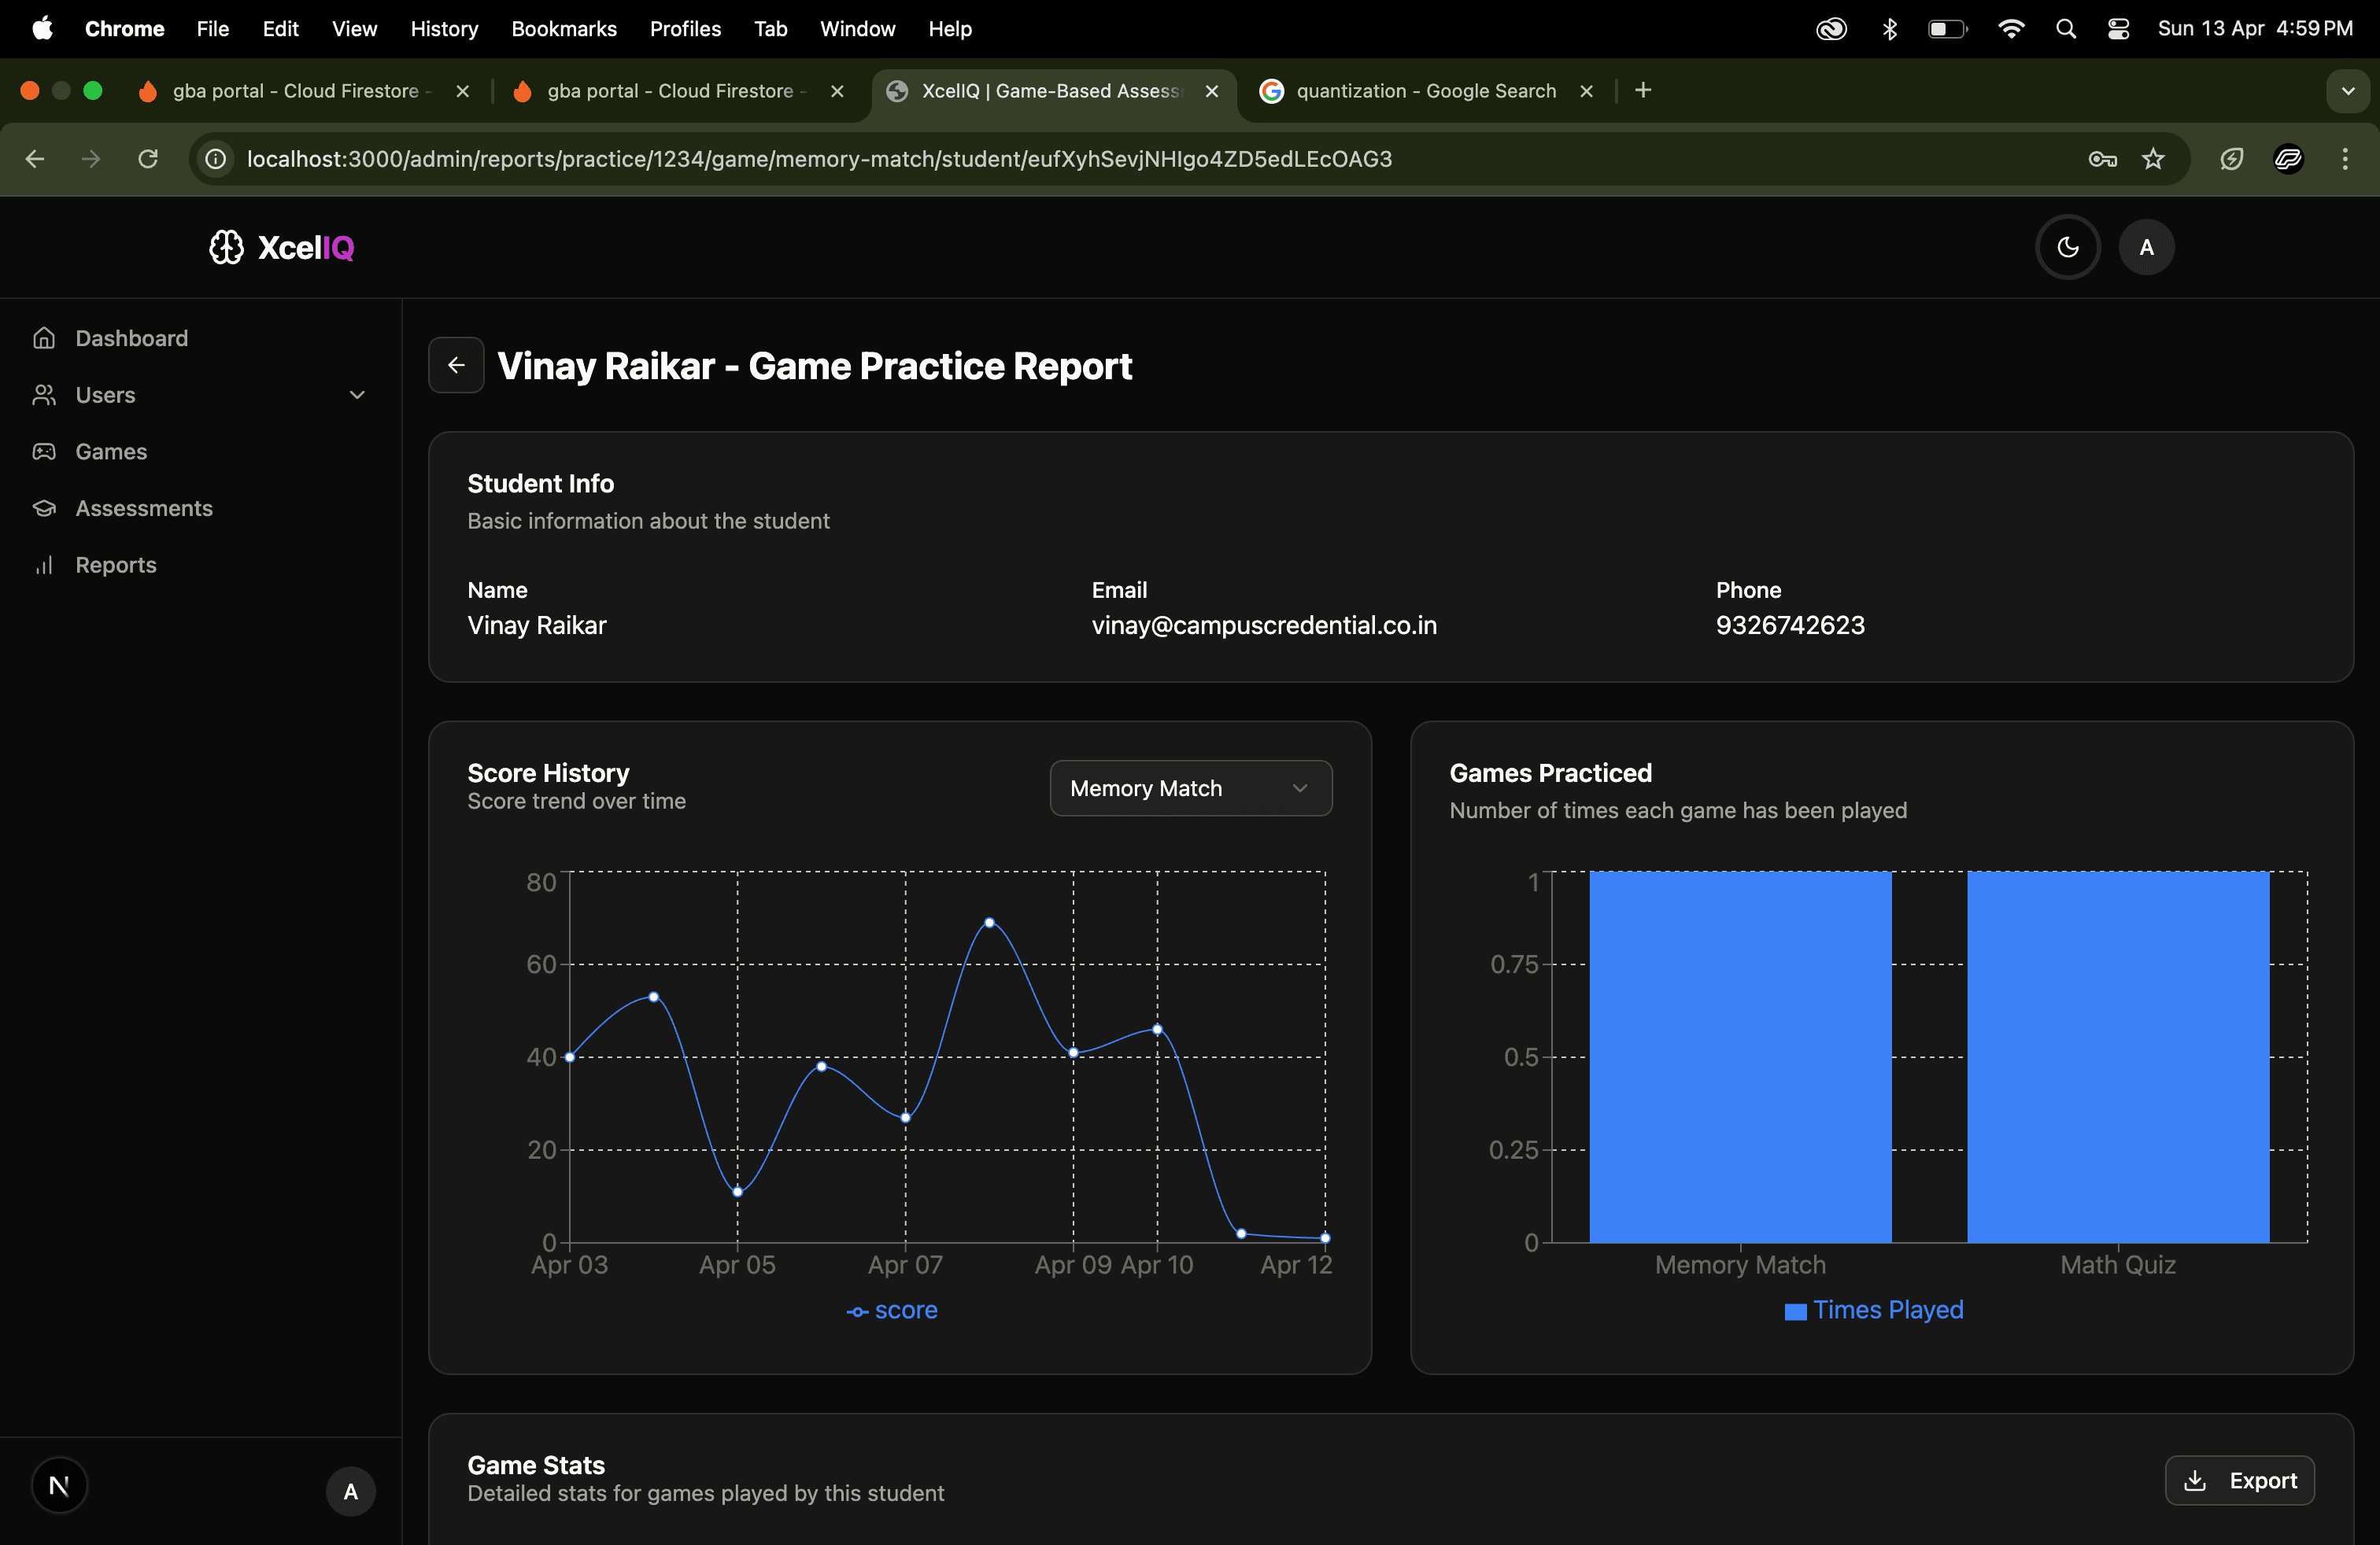Click the bar chart Reports icon
Image resolution: width=2380 pixels, height=1545 pixels.
pyautogui.click(x=44, y=565)
